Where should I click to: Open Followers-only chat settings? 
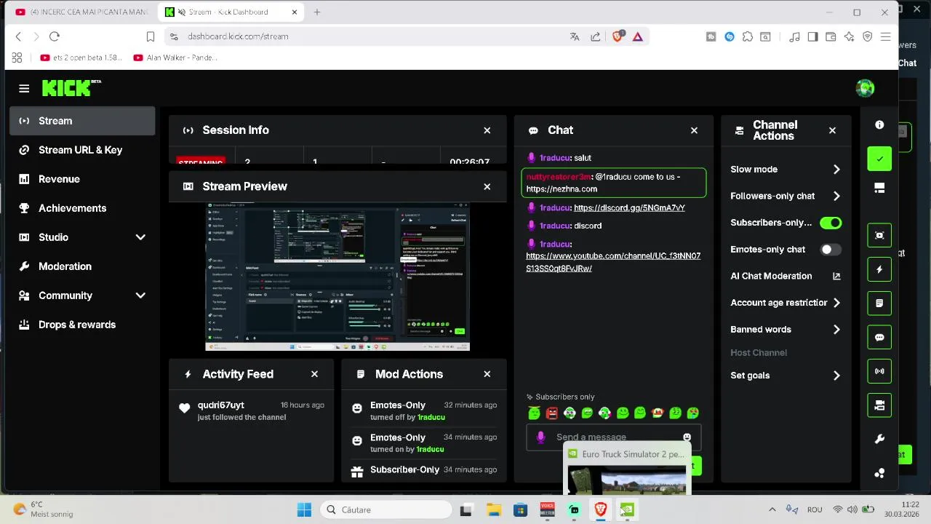(786, 196)
